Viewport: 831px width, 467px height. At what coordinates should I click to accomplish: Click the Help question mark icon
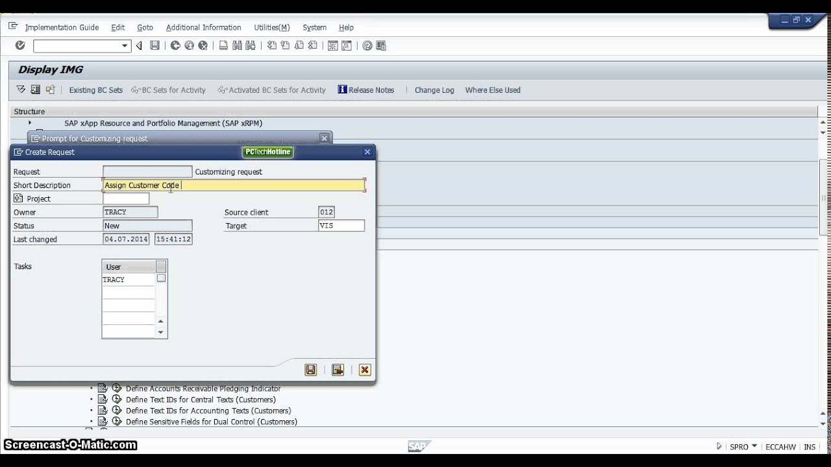pyautogui.click(x=367, y=45)
